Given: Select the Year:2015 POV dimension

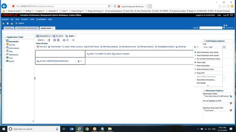Looking at the screenshot, I should pyautogui.click(x=42, y=47).
